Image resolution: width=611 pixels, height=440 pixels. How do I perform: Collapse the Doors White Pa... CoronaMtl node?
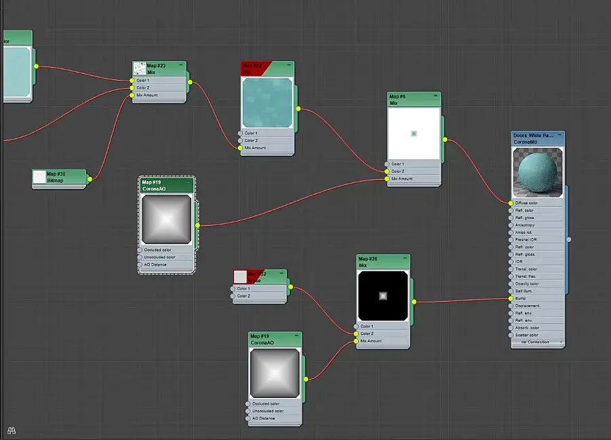point(559,135)
